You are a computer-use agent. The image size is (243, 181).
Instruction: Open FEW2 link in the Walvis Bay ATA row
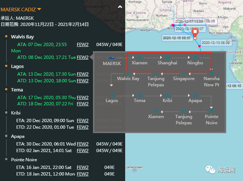[x=83, y=45]
